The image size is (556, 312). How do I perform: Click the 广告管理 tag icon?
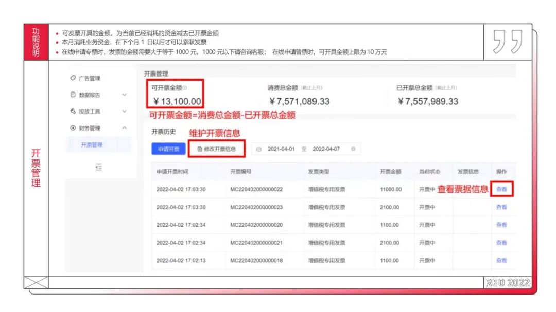click(73, 78)
